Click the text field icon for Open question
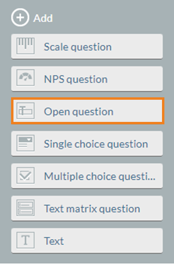Screen dimensions: 174x265 pos(25,111)
